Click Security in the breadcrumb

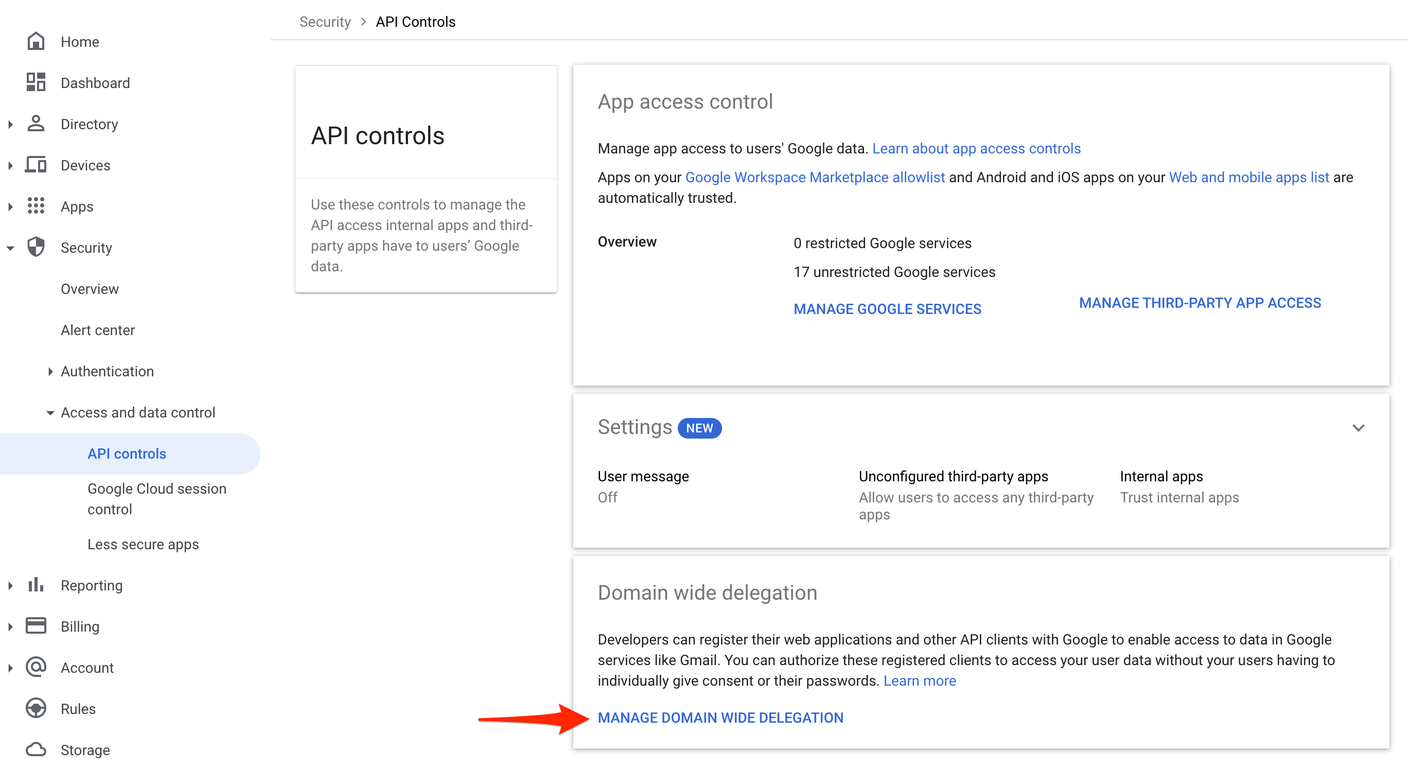pos(325,22)
